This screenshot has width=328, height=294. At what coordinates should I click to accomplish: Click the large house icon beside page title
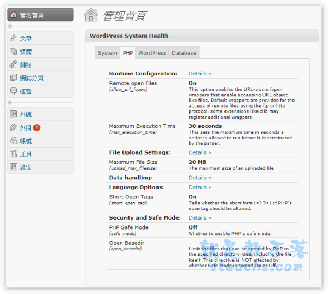[x=91, y=15]
